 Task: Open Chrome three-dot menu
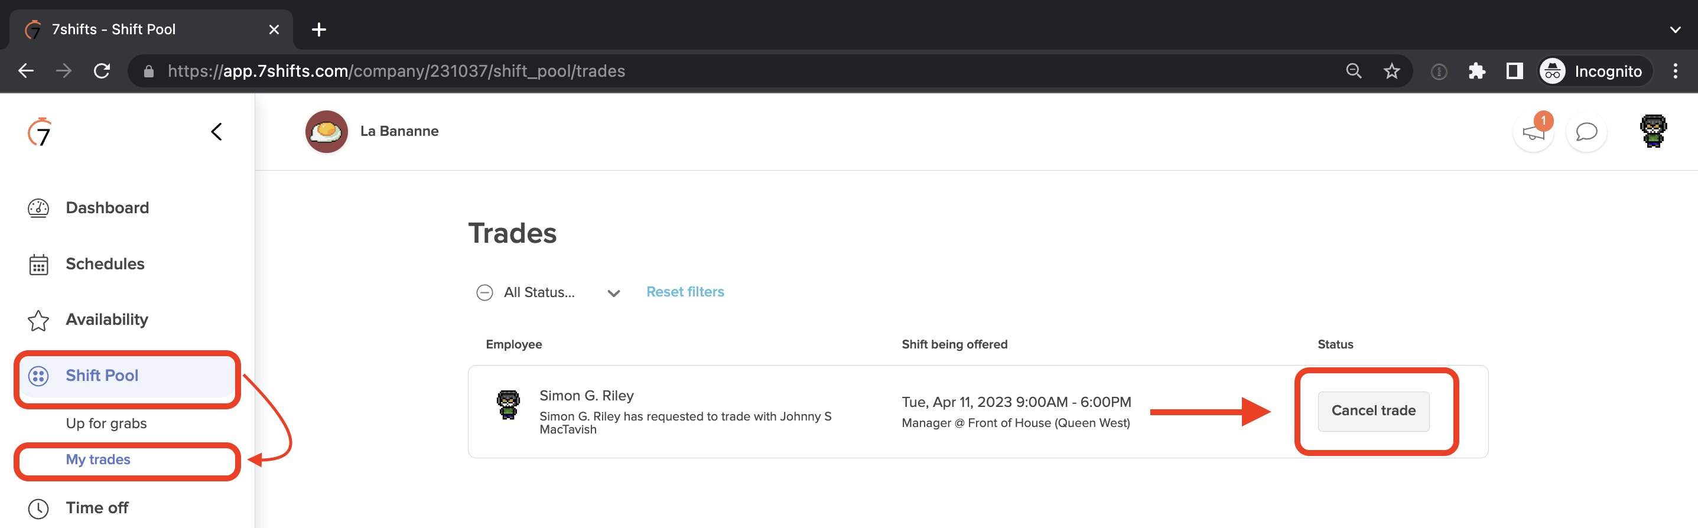pos(1675,70)
